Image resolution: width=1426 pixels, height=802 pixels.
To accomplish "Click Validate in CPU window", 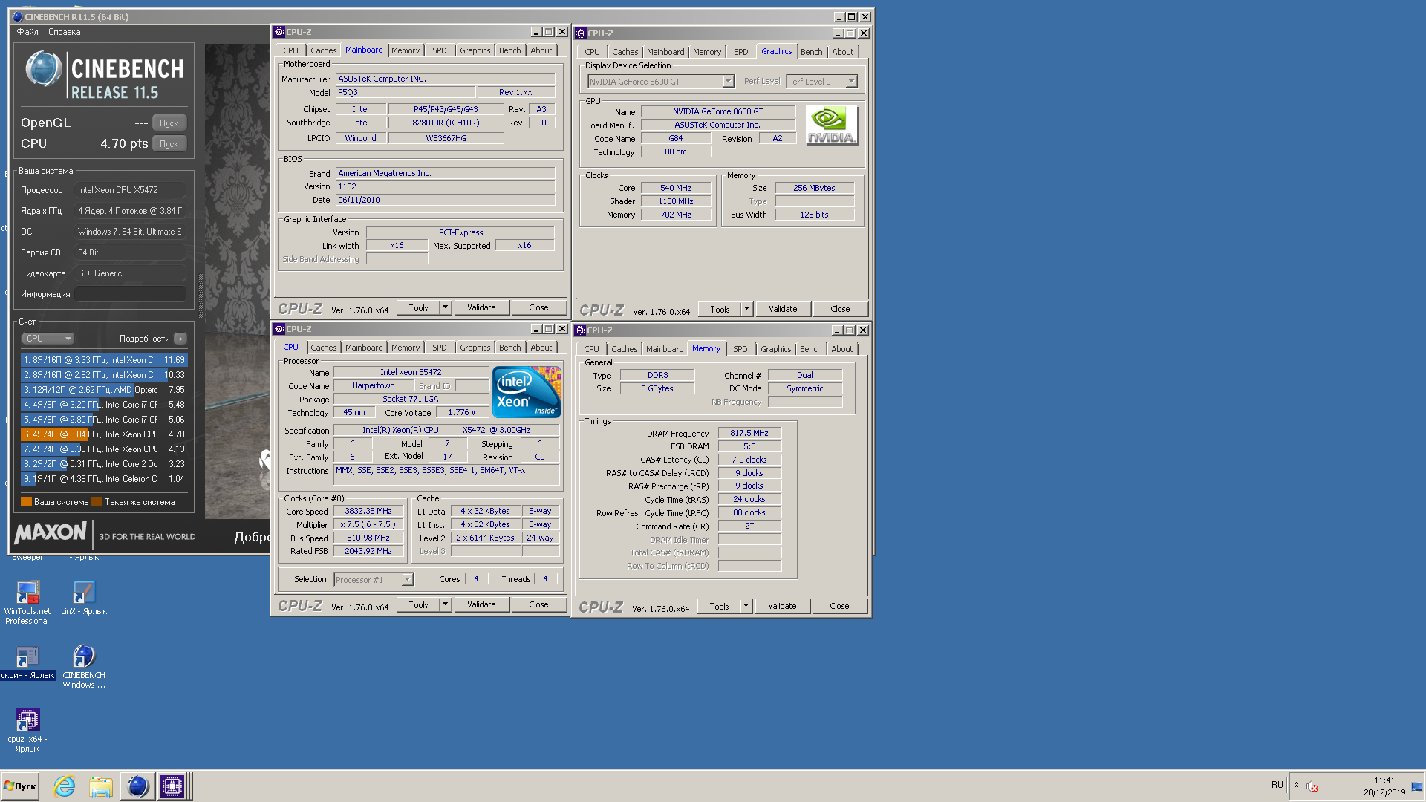I will [x=481, y=604].
